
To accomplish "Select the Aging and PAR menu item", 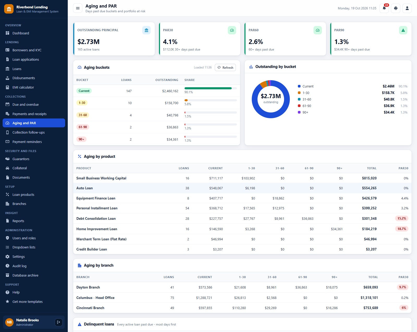I will pyautogui.click(x=34, y=123).
